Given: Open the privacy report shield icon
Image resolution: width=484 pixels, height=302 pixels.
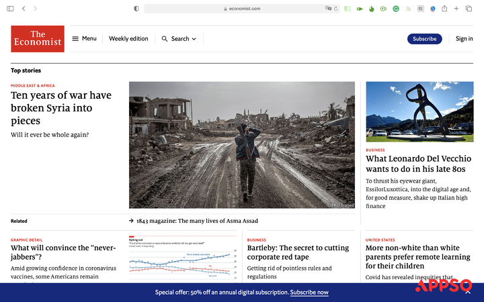Looking at the screenshot, I should pyautogui.click(x=136, y=9).
